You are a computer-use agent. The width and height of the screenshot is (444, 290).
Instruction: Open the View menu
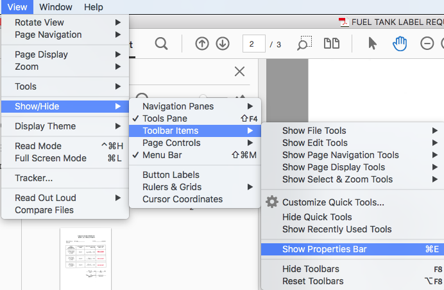coord(17,7)
